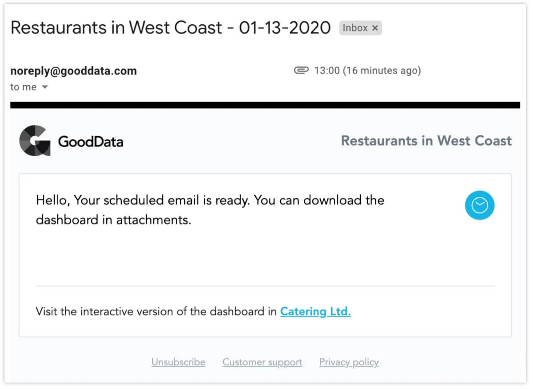Click the Unsubscribe link

[178, 362]
